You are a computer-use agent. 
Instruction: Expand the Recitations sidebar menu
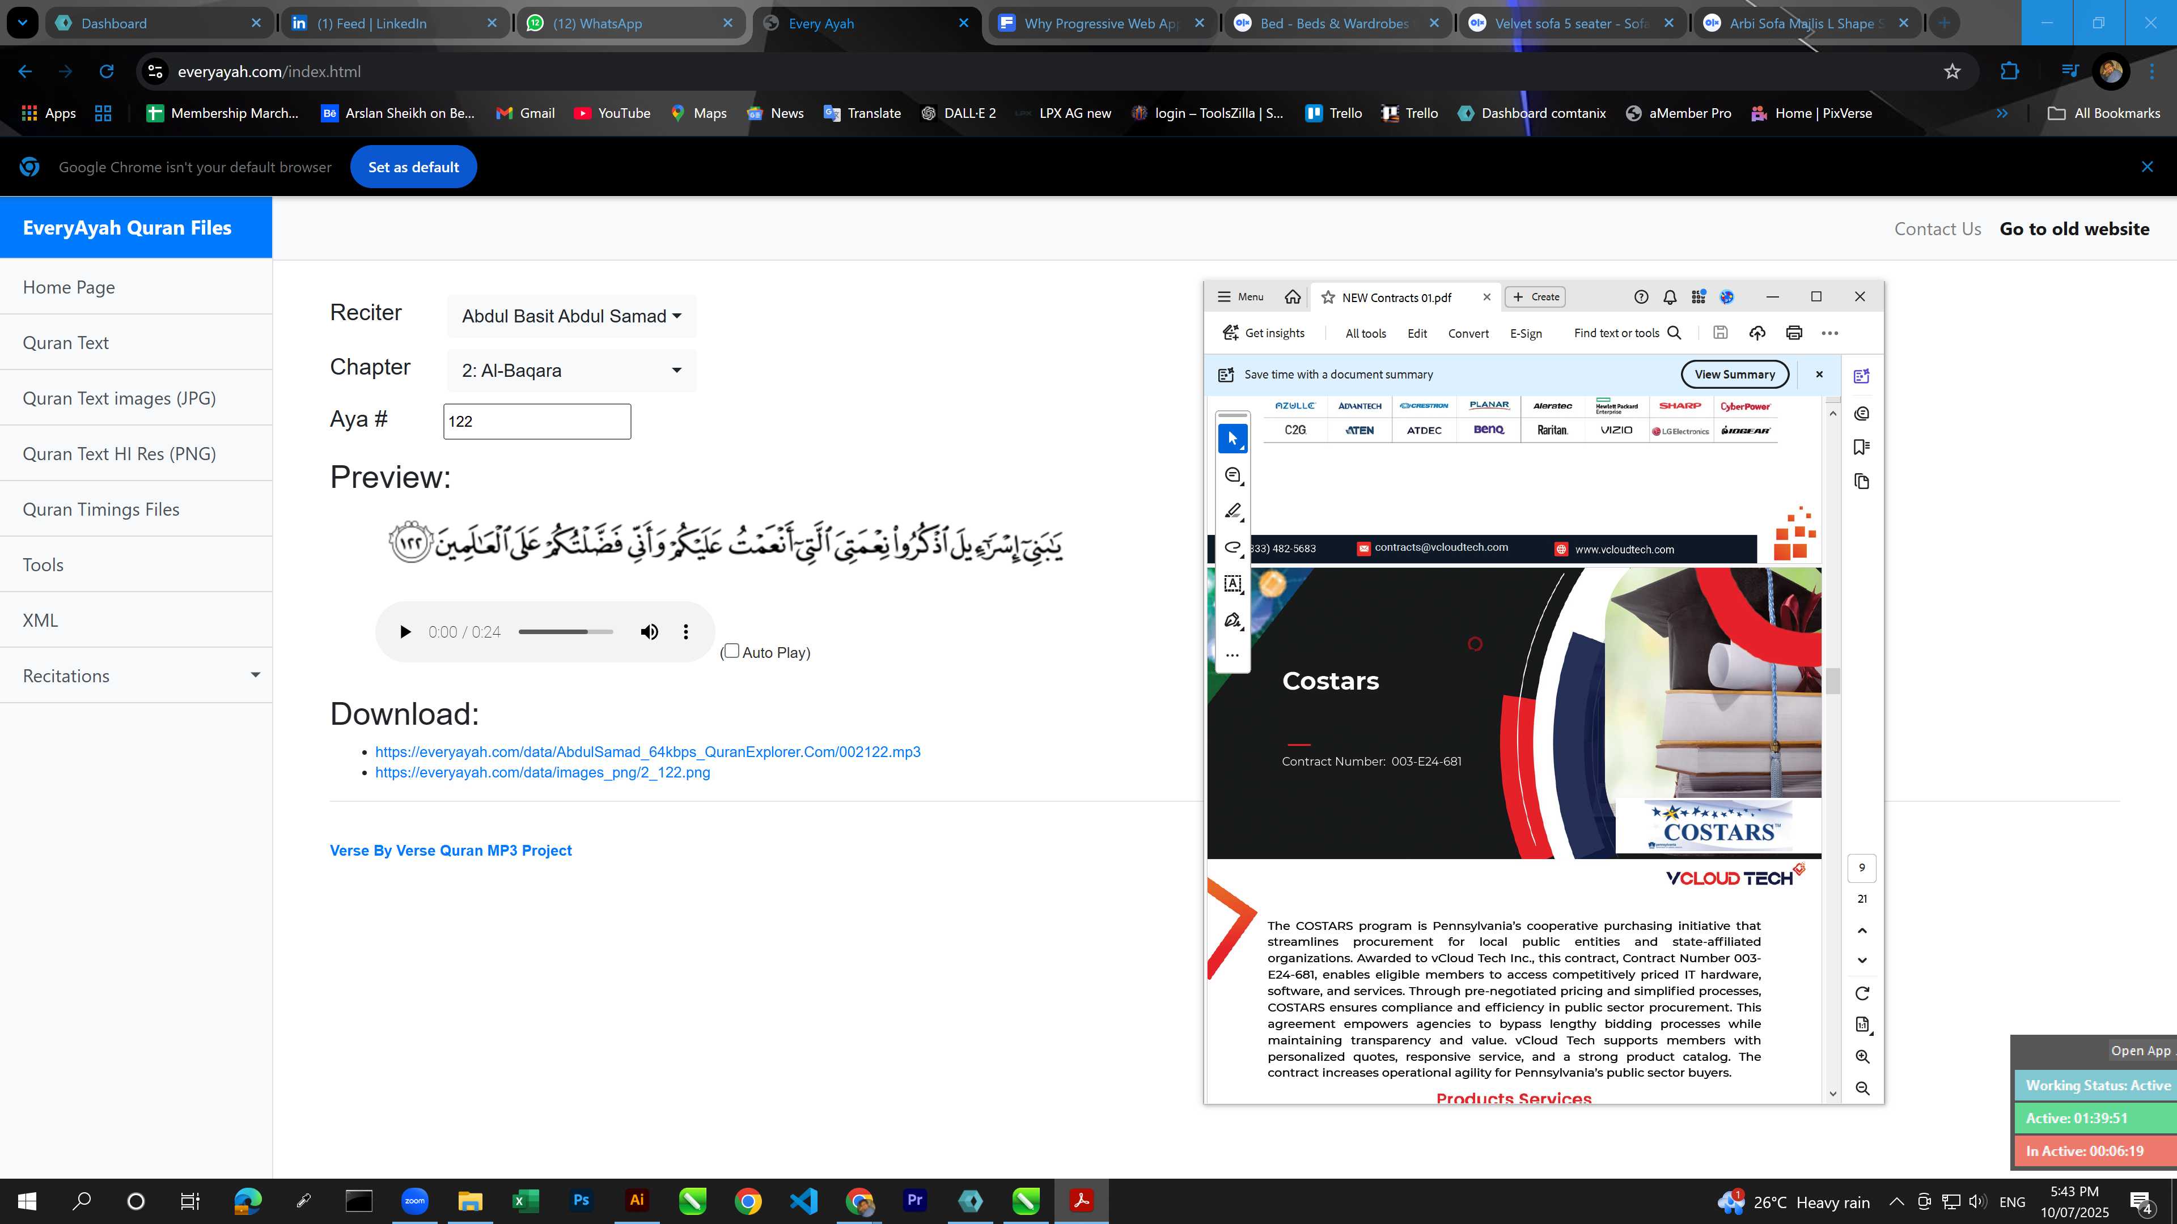click(136, 676)
